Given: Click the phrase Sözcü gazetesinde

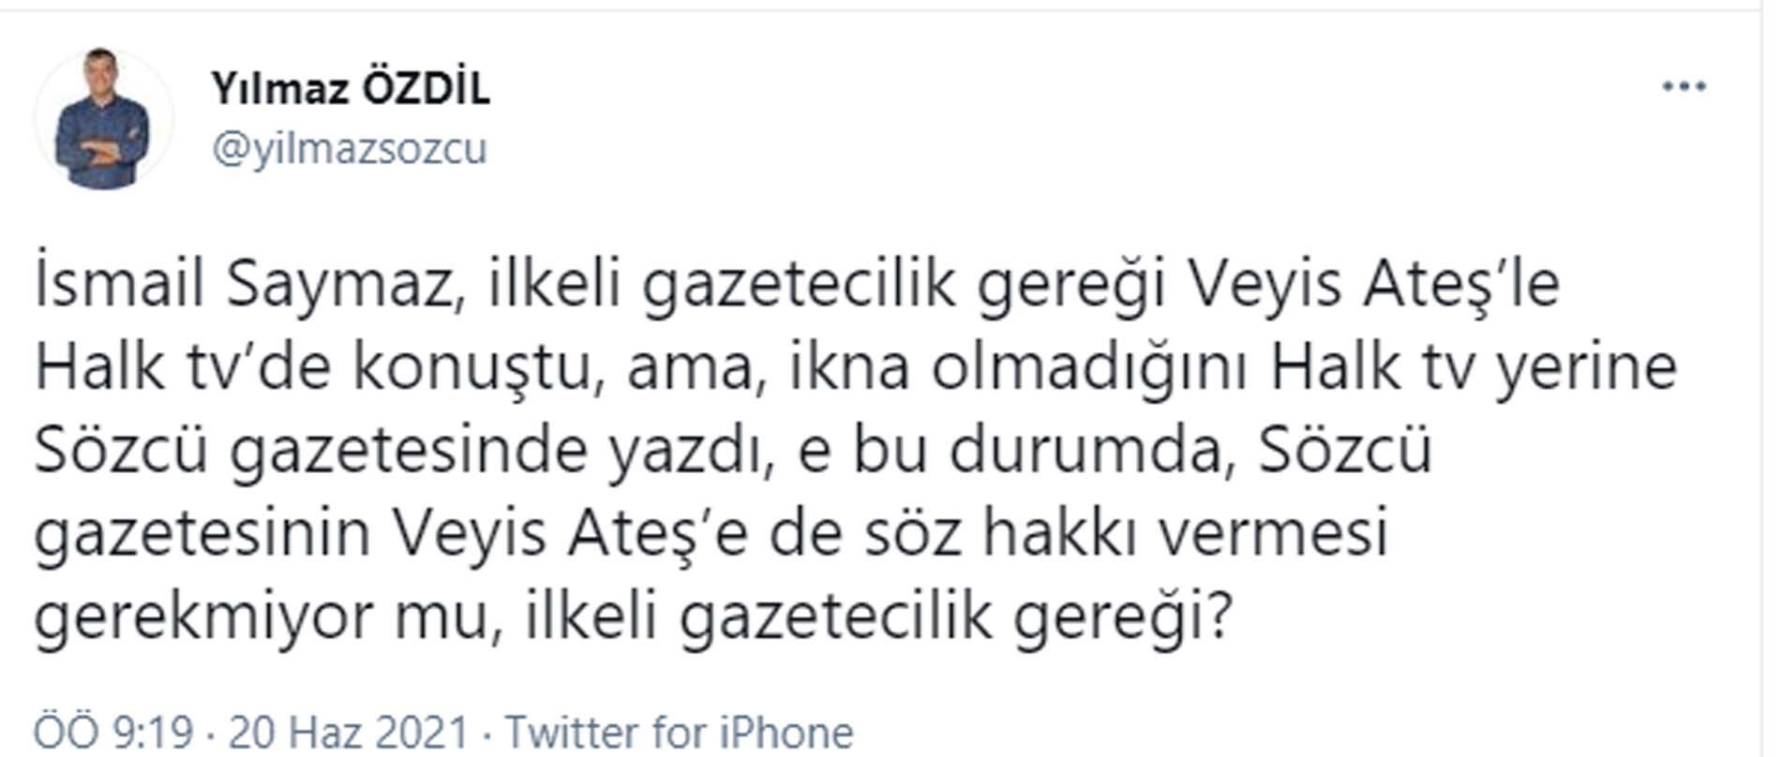Looking at the screenshot, I should pos(311,452).
